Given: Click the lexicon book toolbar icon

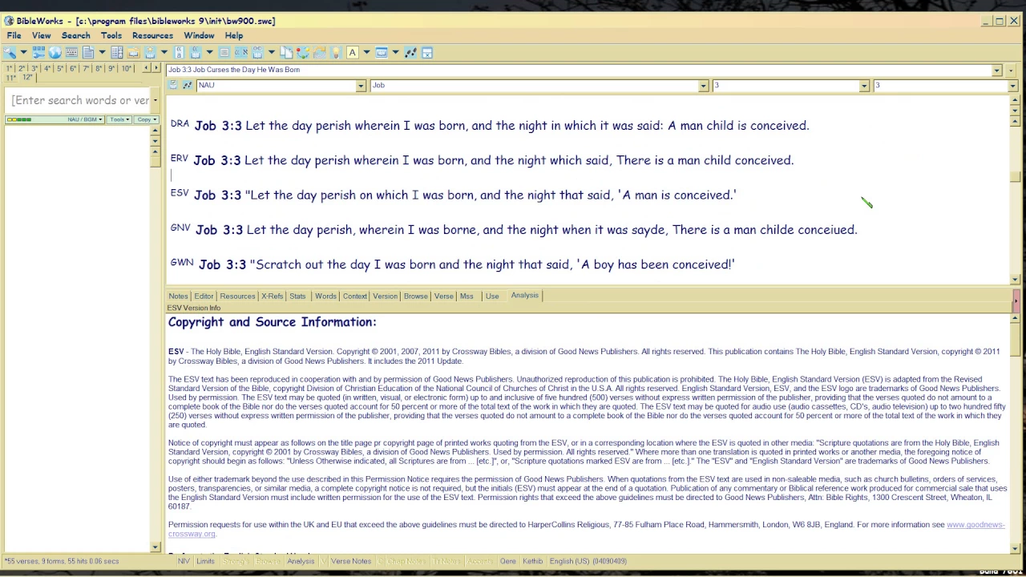Looking at the screenshot, I should 195,52.
